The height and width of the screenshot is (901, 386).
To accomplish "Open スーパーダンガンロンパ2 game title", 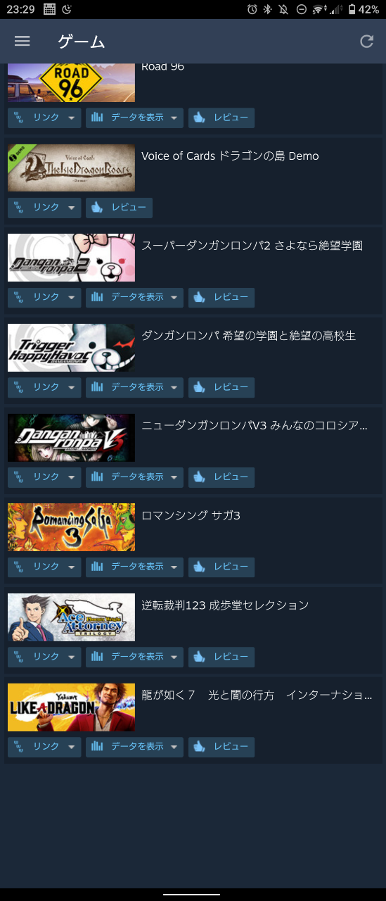I will point(252,246).
